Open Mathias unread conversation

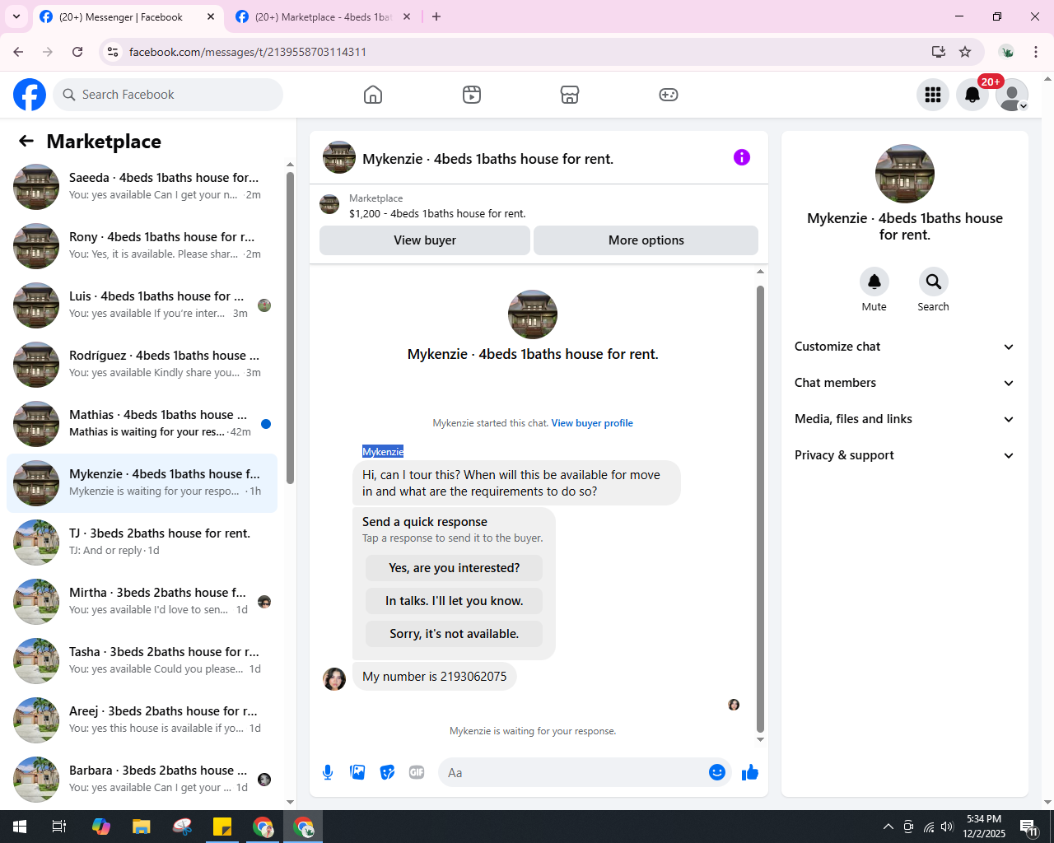click(142, 424)
